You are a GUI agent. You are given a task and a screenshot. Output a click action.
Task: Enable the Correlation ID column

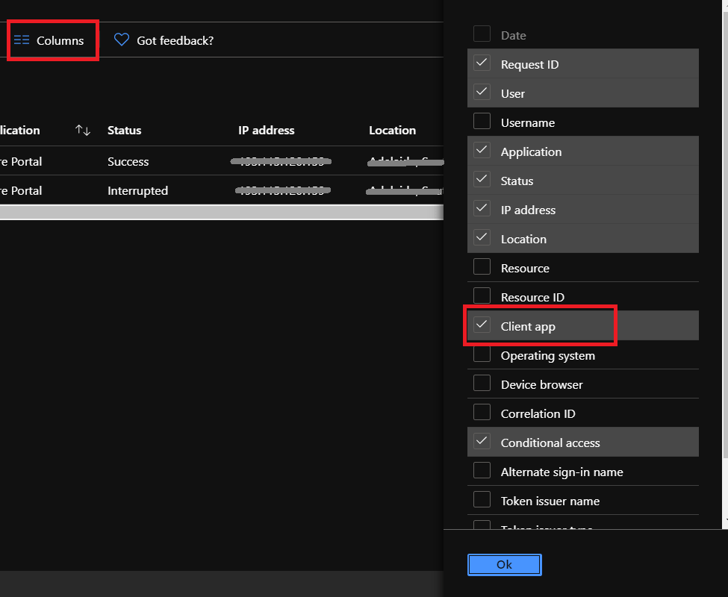[482, 413]
